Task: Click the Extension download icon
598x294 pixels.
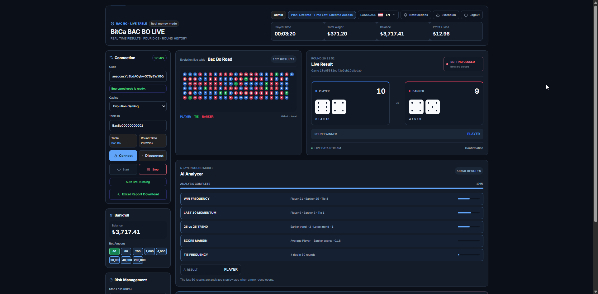Action: (x=438, y=15)
